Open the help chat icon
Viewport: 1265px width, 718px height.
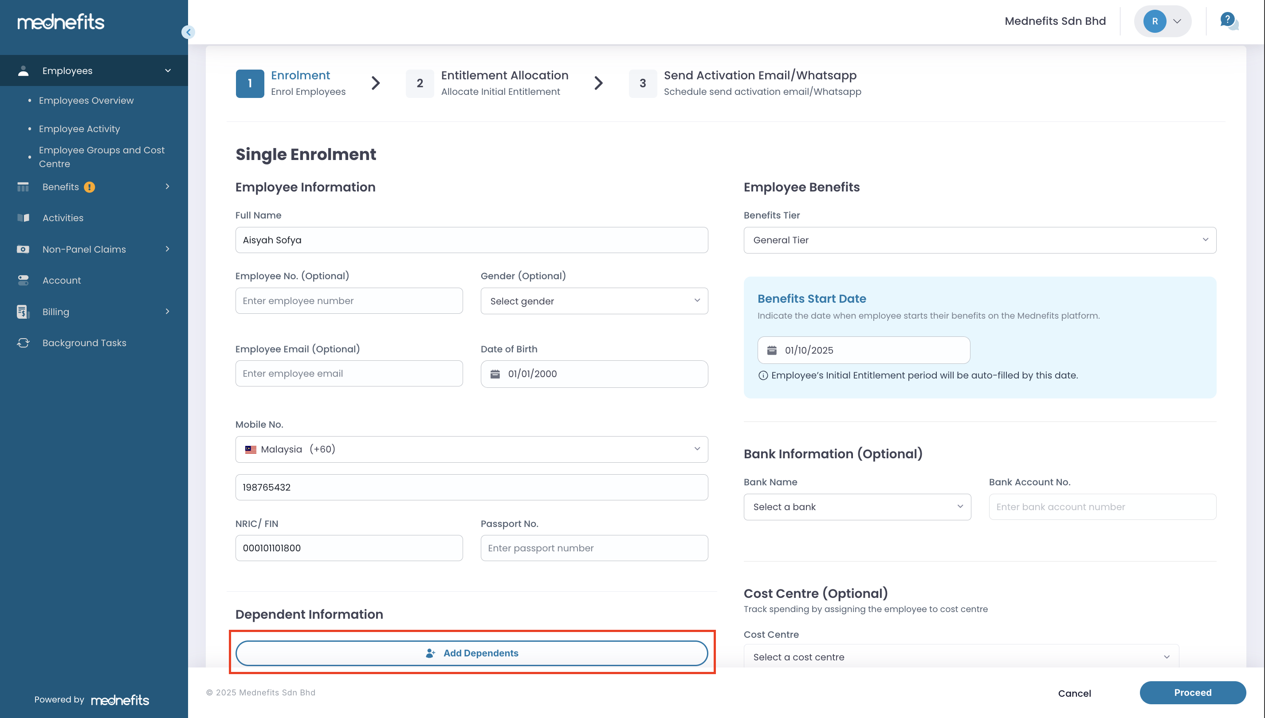[1228, 21]
